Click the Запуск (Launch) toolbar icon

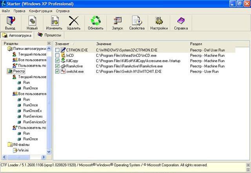coord(116,23)
